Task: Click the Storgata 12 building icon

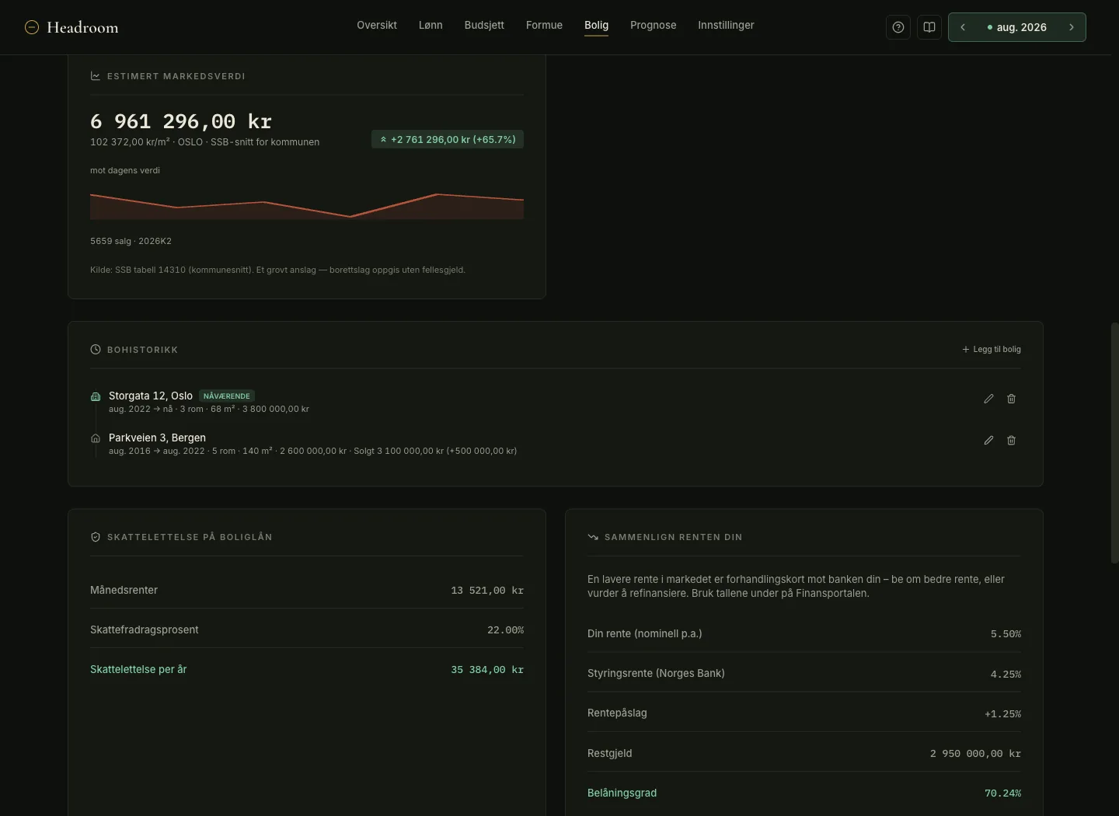Action: coord(96,396)
